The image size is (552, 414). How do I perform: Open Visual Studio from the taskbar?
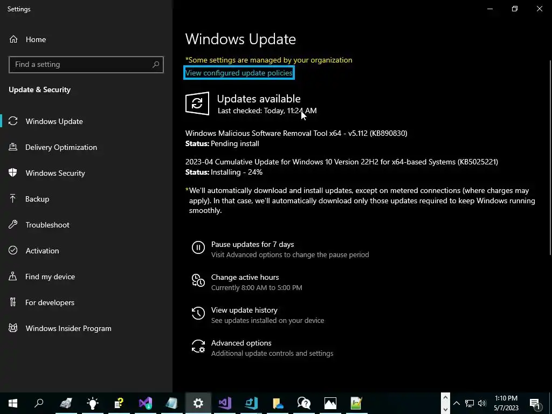[x=225, y=403]
